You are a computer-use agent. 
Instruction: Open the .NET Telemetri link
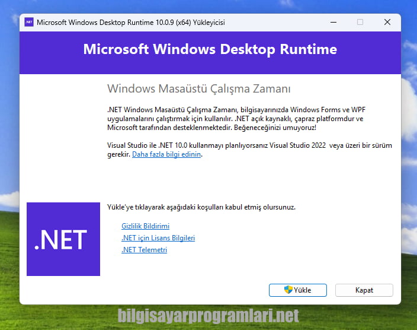pos(144,250)
